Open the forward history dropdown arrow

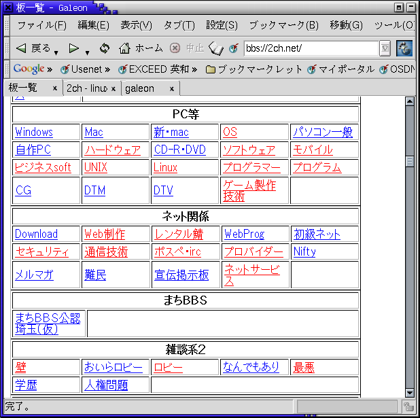click(x=88, y=52)
